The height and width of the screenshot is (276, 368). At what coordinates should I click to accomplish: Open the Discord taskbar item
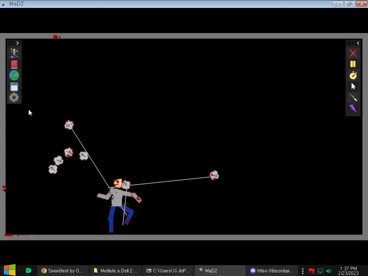(272, 271)
